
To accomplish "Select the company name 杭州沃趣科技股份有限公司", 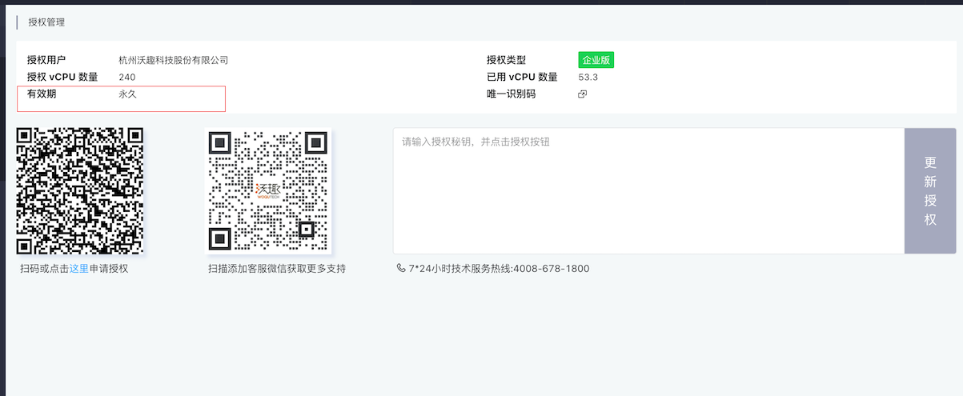I will [x=174, y=60].
